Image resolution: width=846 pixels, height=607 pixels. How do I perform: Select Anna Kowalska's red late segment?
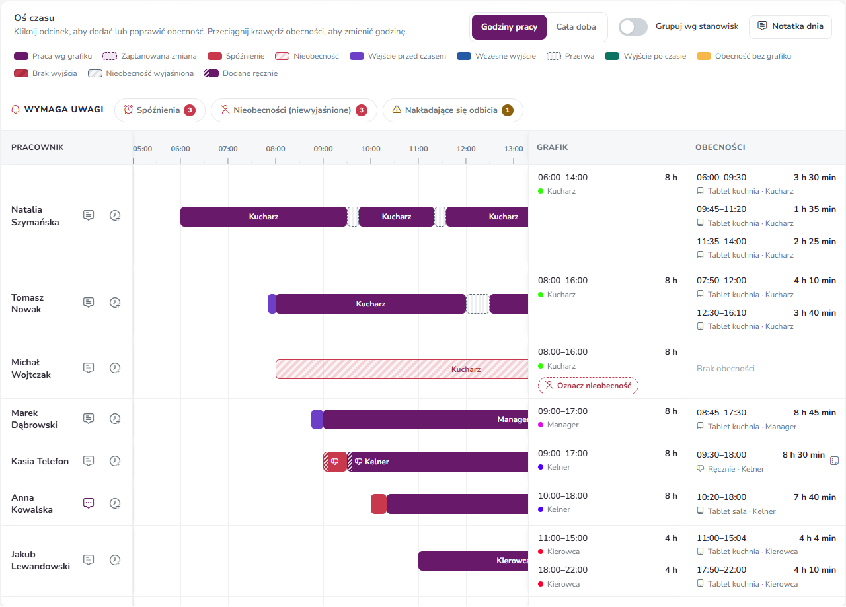pos(379,504)
